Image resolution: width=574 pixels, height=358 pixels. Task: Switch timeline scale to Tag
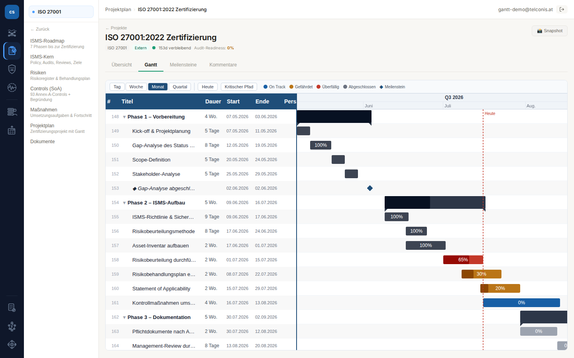pyautogui.click(x=117, y=87)
